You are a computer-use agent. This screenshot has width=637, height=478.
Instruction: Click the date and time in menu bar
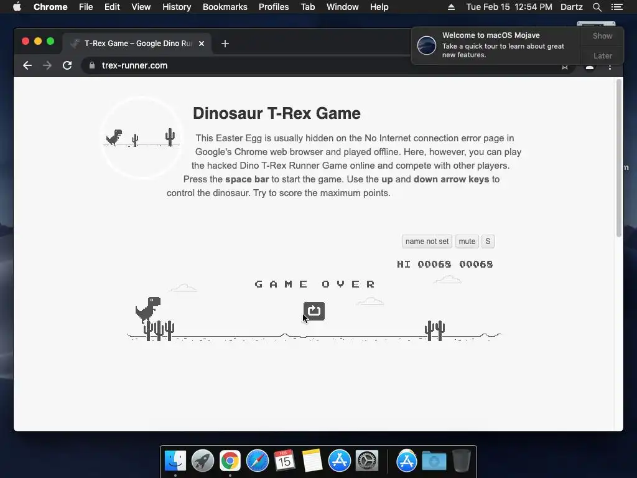point(509,7)
